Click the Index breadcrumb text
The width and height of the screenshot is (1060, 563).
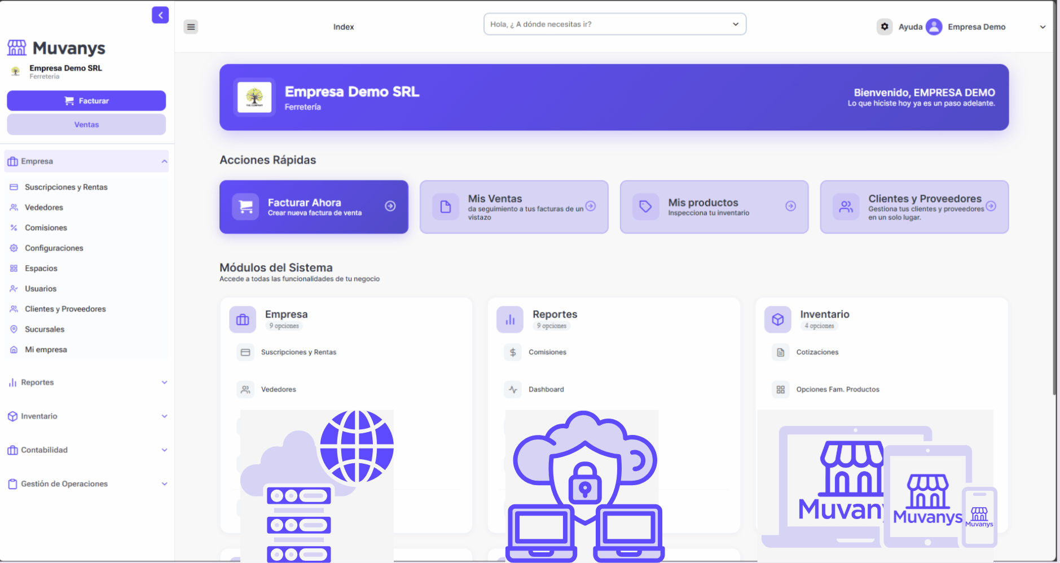[x=344, y=27]
